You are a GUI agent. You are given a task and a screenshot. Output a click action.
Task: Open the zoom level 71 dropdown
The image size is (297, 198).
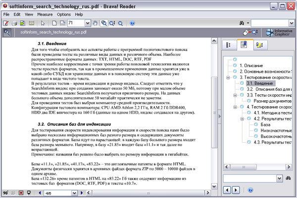[88, 23]
